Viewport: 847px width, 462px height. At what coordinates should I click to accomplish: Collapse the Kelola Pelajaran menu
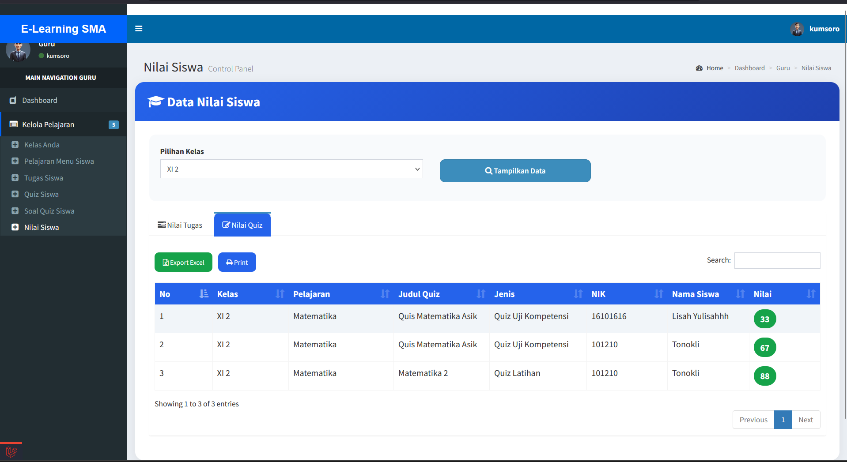pyautogui.click(x=64, y=124)
